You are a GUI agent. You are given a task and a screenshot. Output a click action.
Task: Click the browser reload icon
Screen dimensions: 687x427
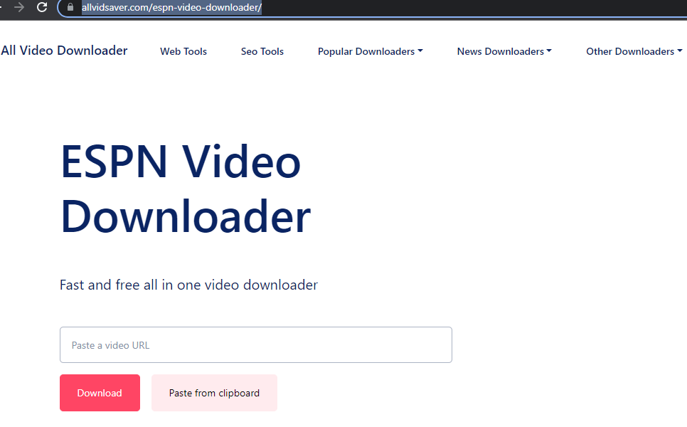pyautogui.click(x=42, y=7)
